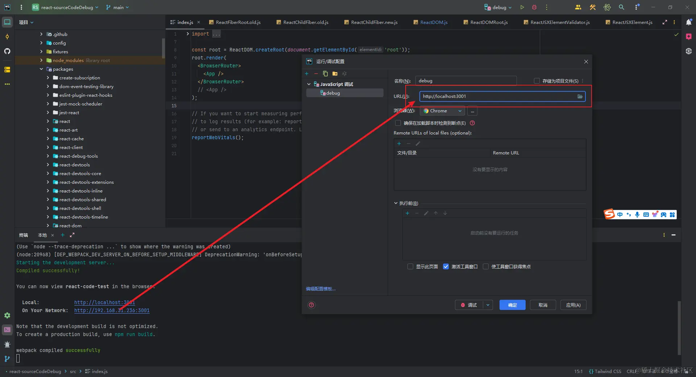Browse for a file using the folder icon in the URL field
696x377 pixels.
point(580,96)
